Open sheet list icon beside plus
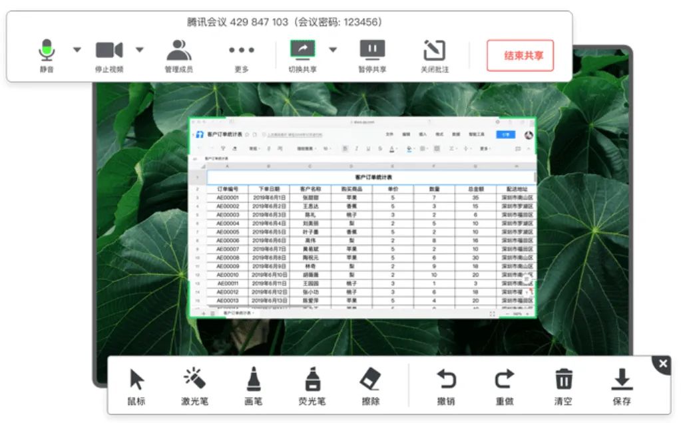The image size is (681, 423). 213,313
